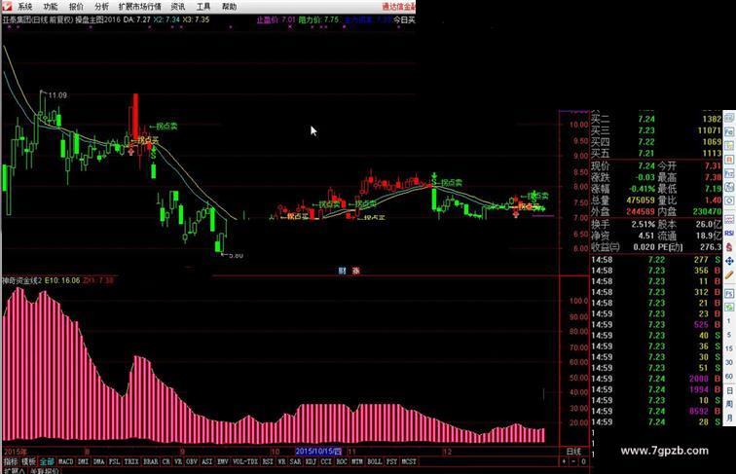Select the BOLL indicator tab
Screen dimensions: 736x474
pos(375,461)
